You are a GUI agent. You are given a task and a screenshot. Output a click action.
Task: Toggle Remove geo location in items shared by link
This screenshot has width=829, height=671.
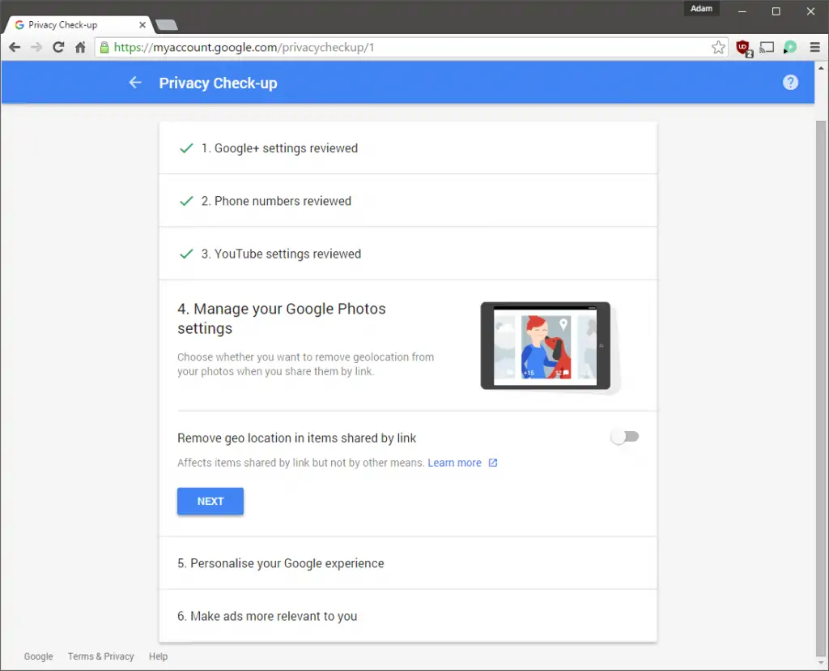point(624,437)
